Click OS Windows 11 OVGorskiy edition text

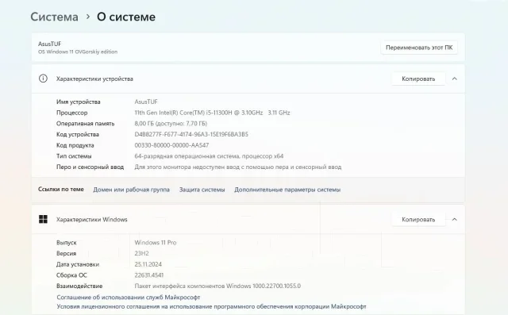click(78, 52)
